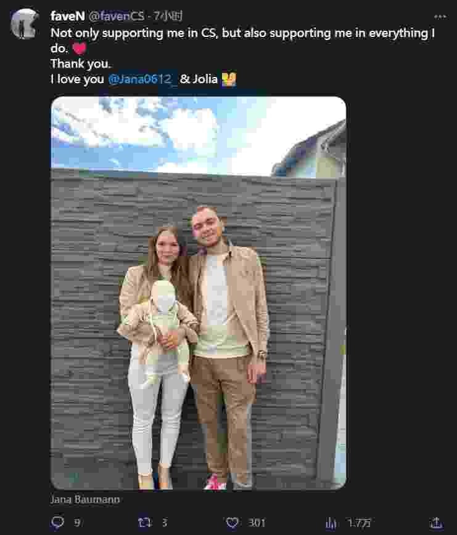The image size is (457, 535).
Task: Click the red heart emoji in tweet
Action: point(80,49)
